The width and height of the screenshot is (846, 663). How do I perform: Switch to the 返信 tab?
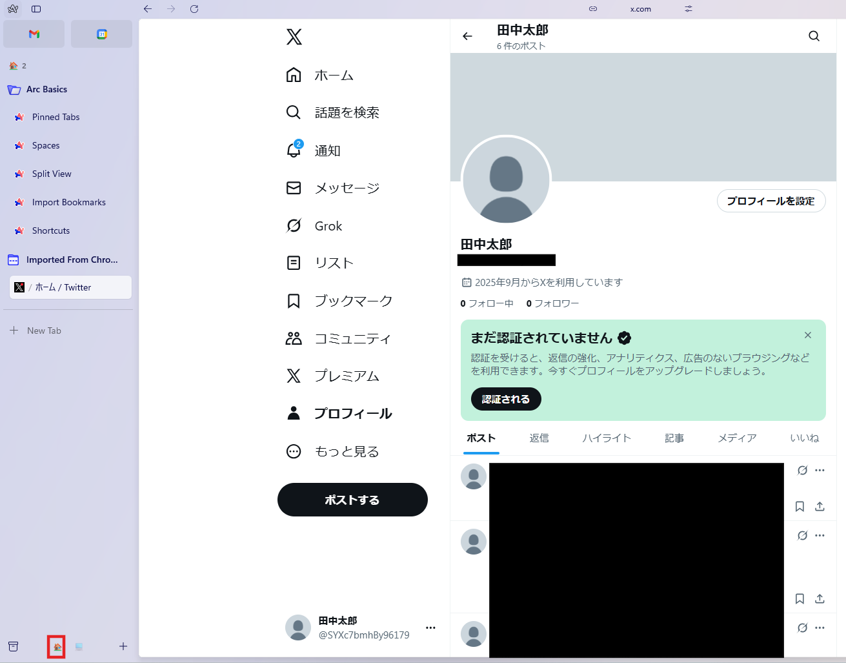click(539, 438)
